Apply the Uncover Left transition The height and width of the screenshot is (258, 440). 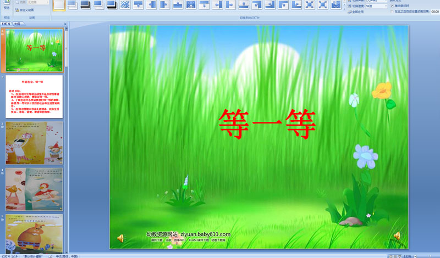pyautogui.click(x=217, y=5)
